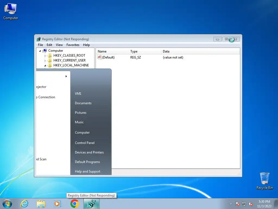278x209 pixels.
Task: Click the REG_SZ type cell
Action: pos(136,57)
